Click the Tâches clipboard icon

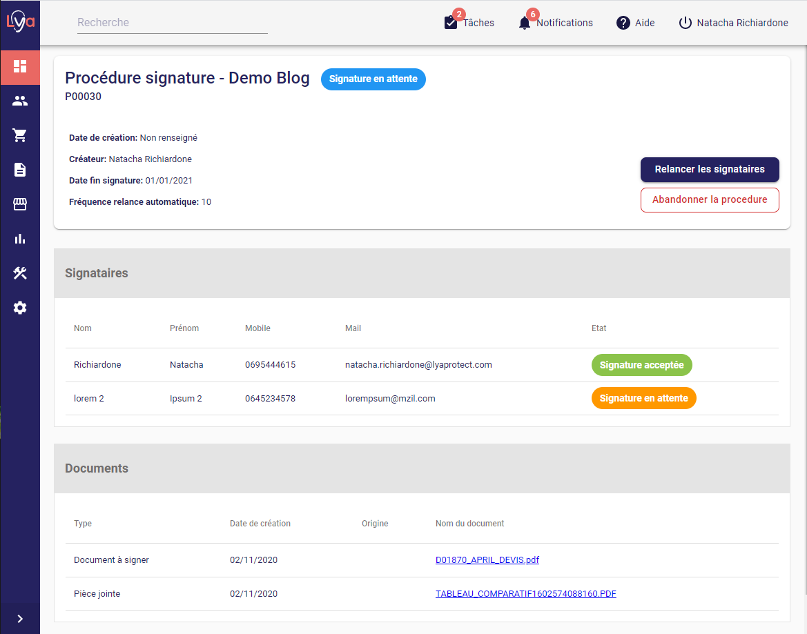(x=450, y=23)
